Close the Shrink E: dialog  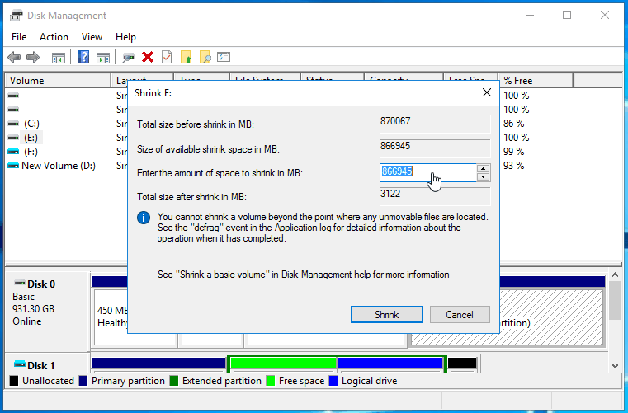[487, 92]
